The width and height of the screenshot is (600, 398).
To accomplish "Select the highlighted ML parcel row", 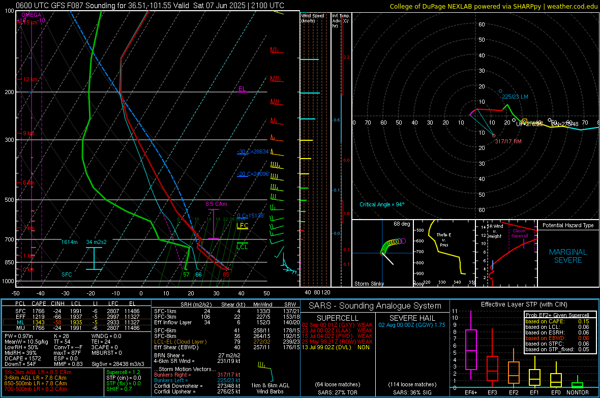I will point(77,322).
